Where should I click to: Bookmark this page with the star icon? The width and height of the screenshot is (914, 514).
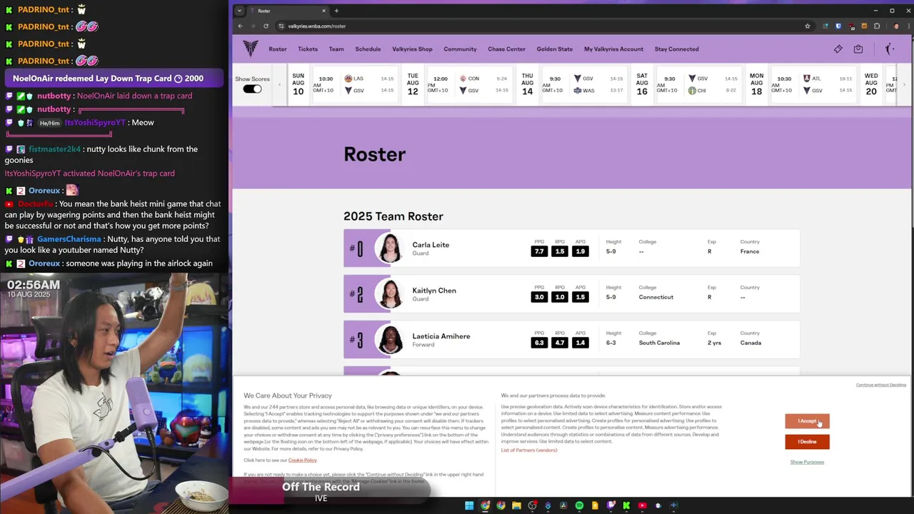pyautogui.click(x=808, y=26)
